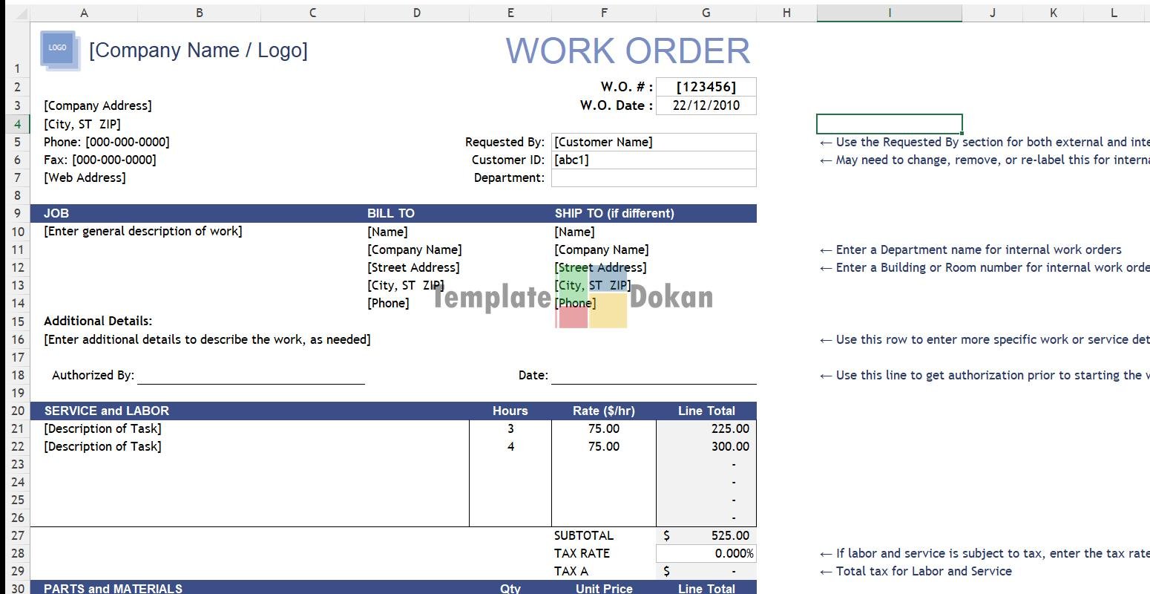This screenshot has width=1150, height=594.
Task: Select the SUBTOTAL amount 525.00 cell
Action: click(706, 535)
